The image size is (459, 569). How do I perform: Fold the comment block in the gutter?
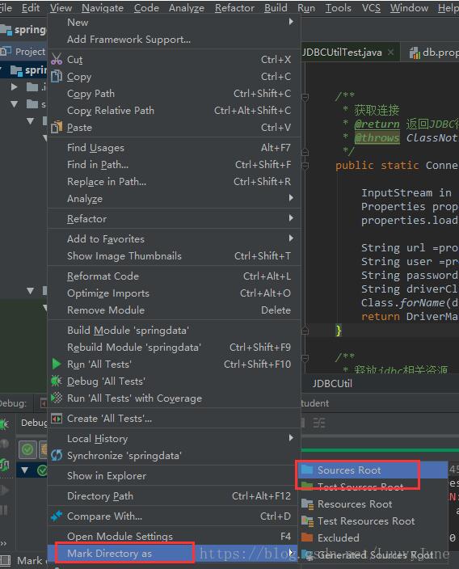(305, 97)
